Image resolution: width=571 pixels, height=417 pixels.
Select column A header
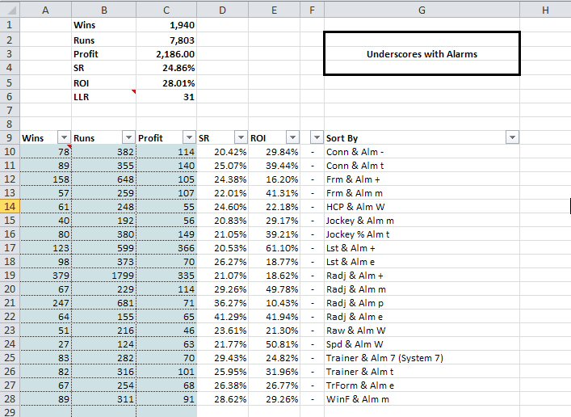tap(44, 9)
